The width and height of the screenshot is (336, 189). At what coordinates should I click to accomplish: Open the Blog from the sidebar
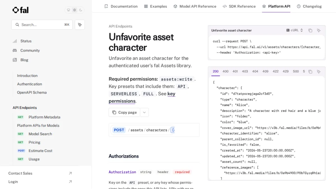click(24, 60)
